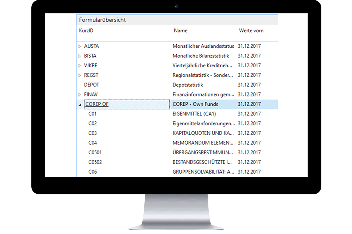Expand the BISTA node disclosure triangle
The image size is (352, 234).
(79, 55)
